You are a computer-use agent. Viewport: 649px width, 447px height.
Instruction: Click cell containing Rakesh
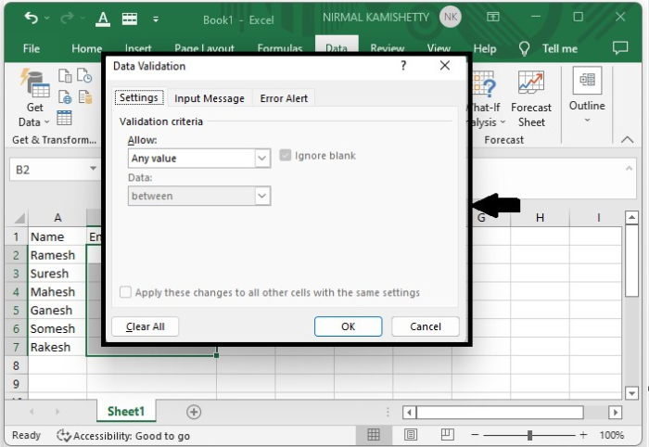(57, 347)
